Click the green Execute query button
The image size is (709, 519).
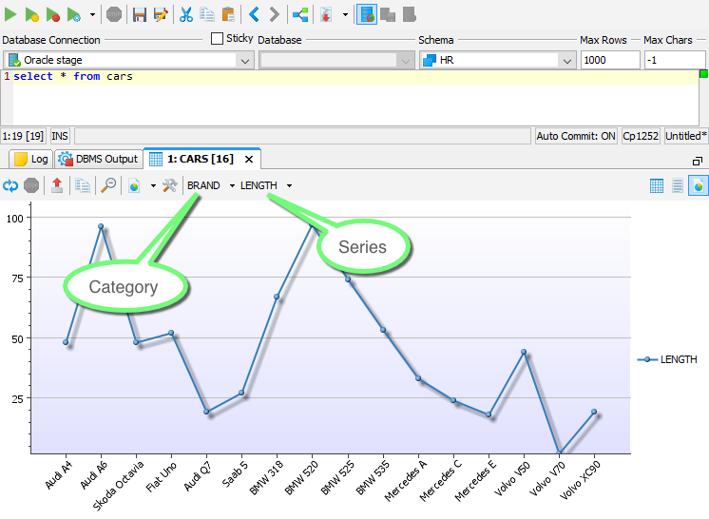11,14
